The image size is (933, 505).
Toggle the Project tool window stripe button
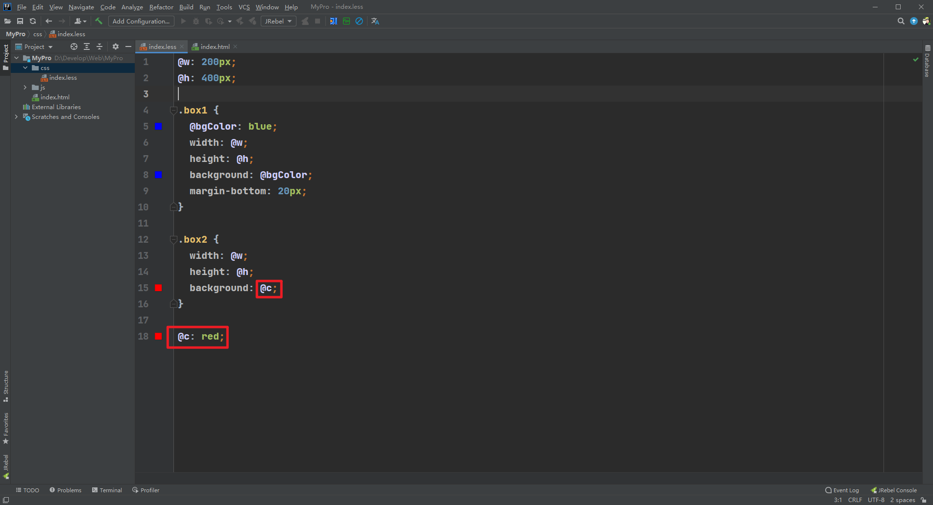pos(6,57)
